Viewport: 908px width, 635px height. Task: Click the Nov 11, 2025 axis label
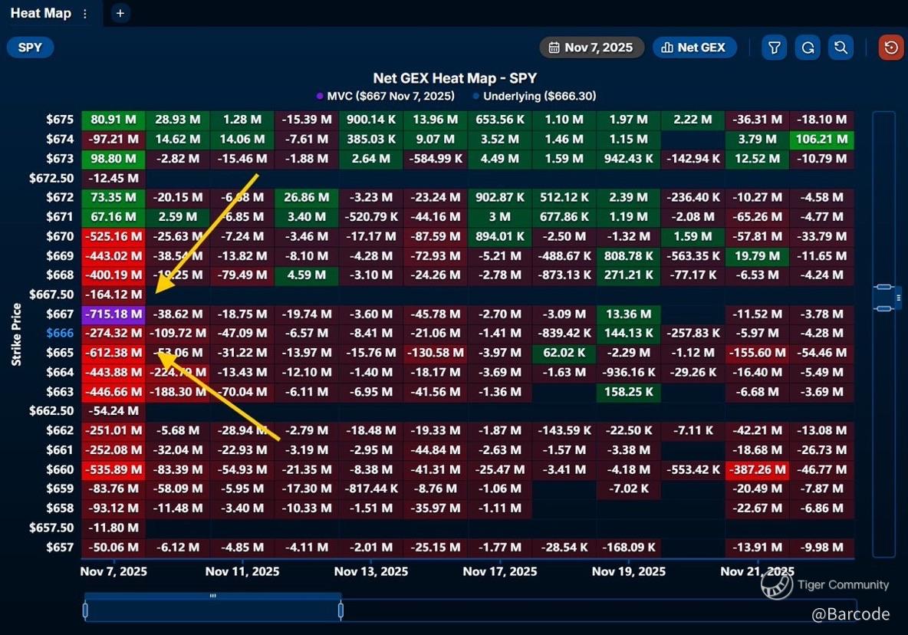(242, 571)
